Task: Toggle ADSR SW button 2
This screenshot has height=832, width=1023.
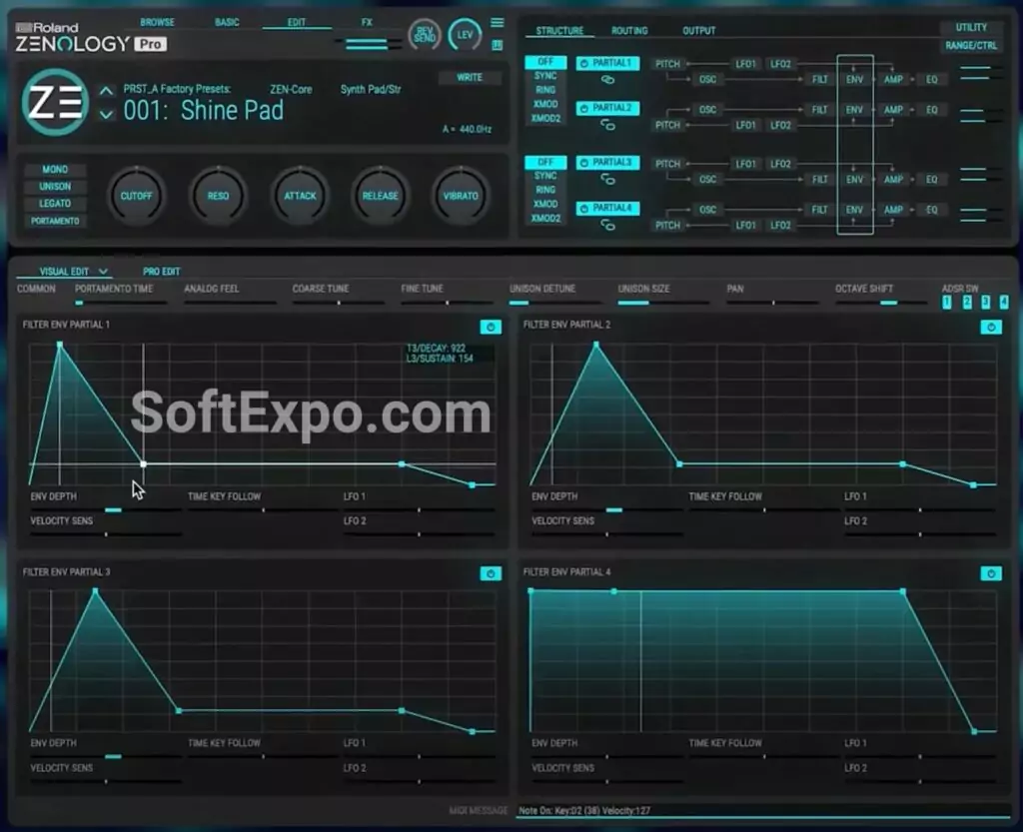Action: (965, 301)
